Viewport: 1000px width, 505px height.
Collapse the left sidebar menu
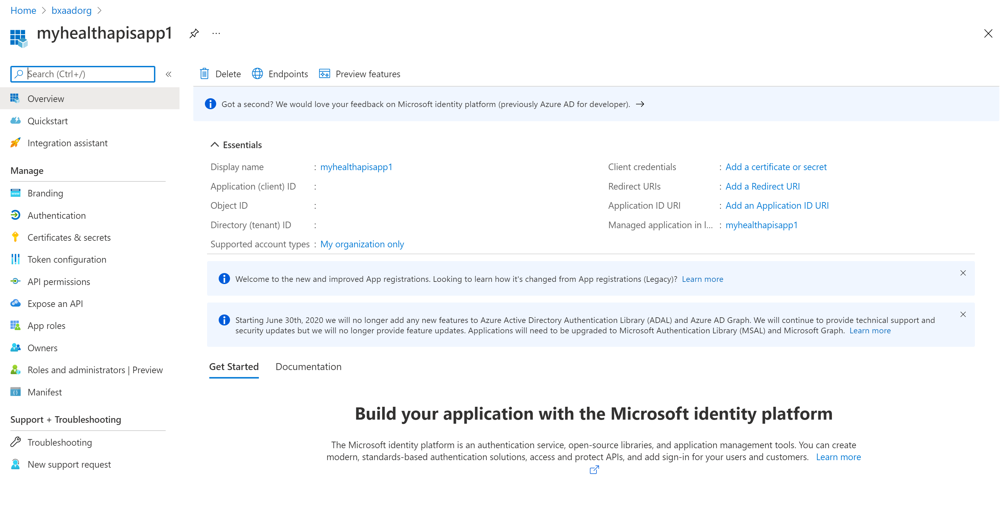[x=168, y=74]
